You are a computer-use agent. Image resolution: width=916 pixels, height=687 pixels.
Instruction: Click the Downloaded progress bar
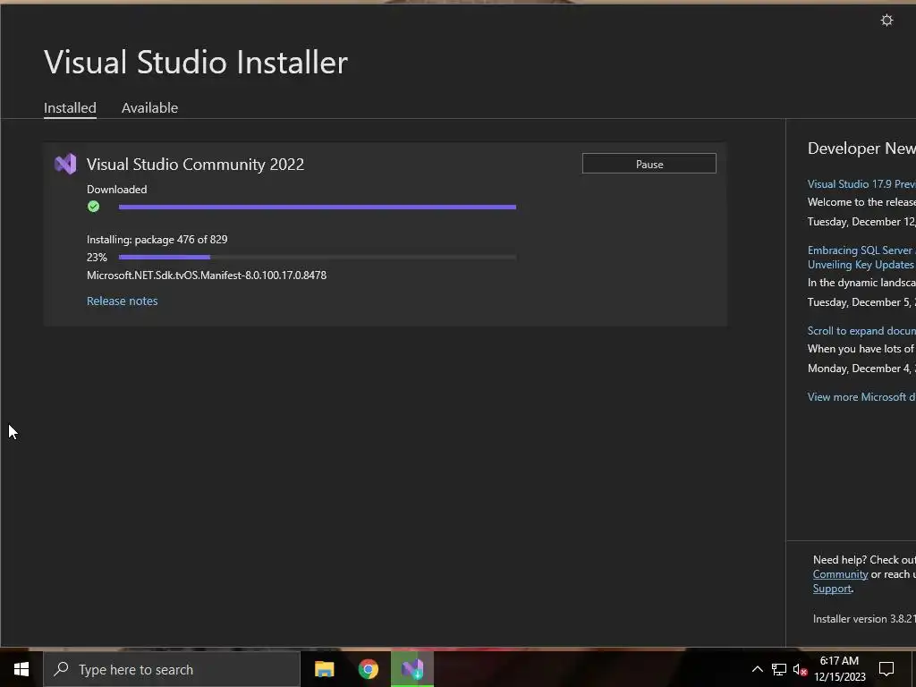[318, 207]
